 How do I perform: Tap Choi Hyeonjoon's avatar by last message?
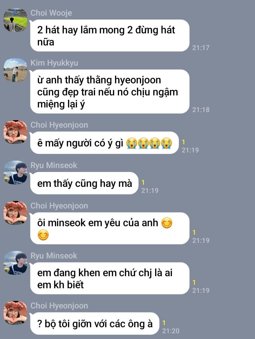pyautogui.click(x=15, y=313)
